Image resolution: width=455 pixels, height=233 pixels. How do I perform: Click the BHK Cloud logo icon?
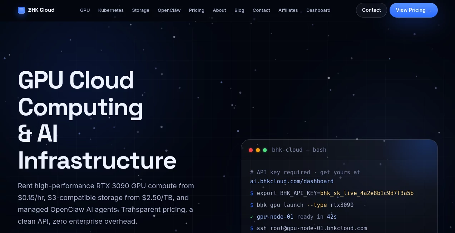21,10
